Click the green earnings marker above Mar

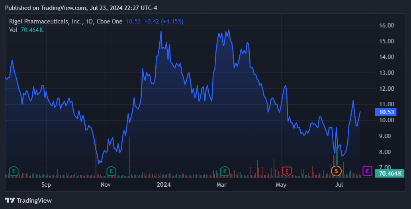(x=225, y=171)
